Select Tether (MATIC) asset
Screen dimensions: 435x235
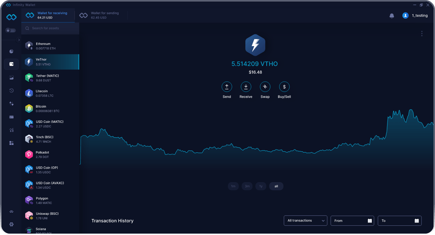[x=50, y=78]
